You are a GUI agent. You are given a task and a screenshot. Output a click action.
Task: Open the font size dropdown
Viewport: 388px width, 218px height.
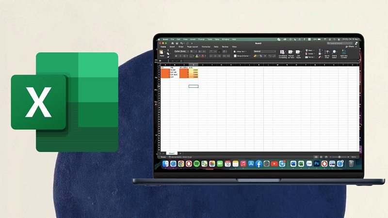(x=194, y=51)
